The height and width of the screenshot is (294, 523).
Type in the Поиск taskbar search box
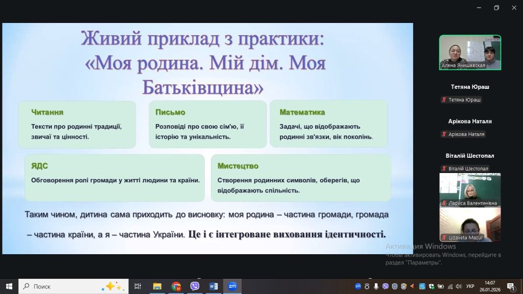(x=66, y=286)
